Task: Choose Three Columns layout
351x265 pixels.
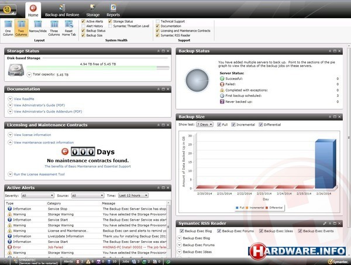Action: click(x=54, y=27)
